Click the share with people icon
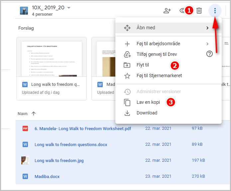Image resolution: width=231 pixels, height=191 pixels. click(167, 11)
